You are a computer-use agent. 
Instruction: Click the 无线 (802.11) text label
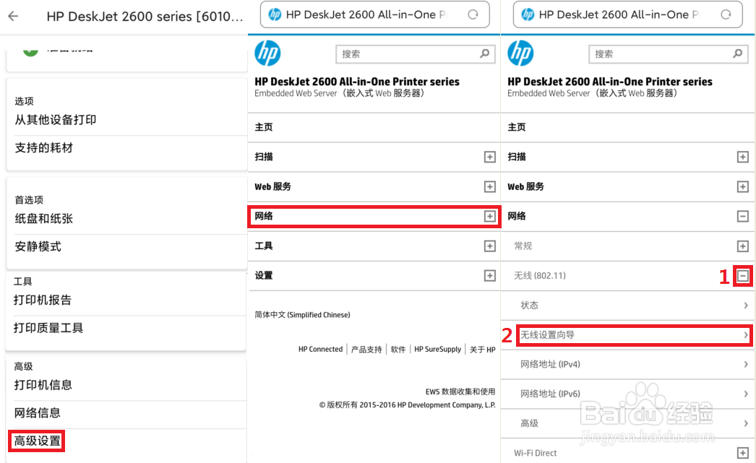539,276
